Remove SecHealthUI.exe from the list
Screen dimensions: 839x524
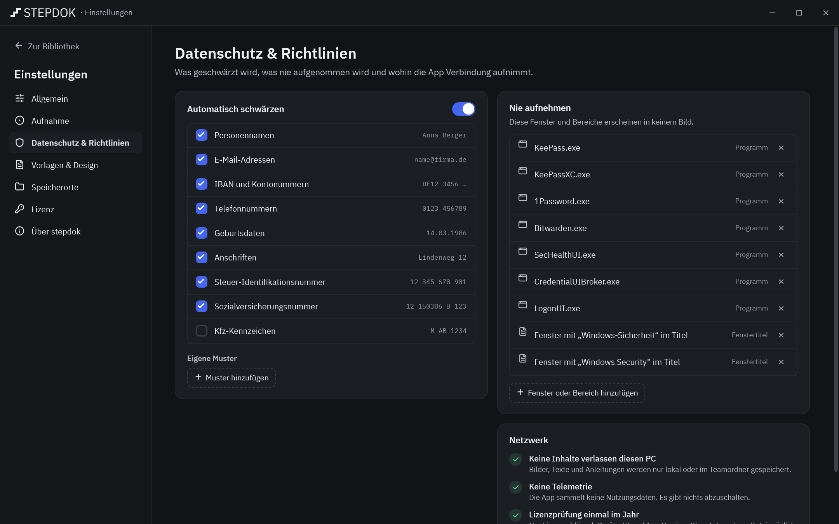pos(781,255)
